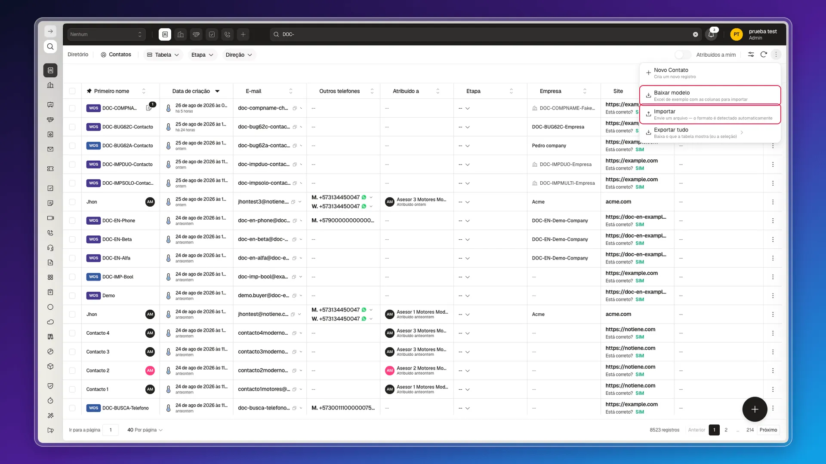The width and height of the screenshot is (826, 464).
Task: Open the Direção filter dropdown
Action: 239,55
